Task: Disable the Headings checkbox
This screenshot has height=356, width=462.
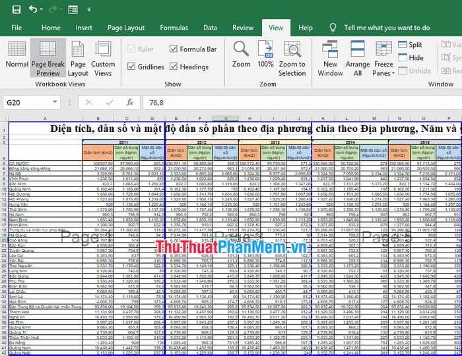Action: (x=174, y=67)
